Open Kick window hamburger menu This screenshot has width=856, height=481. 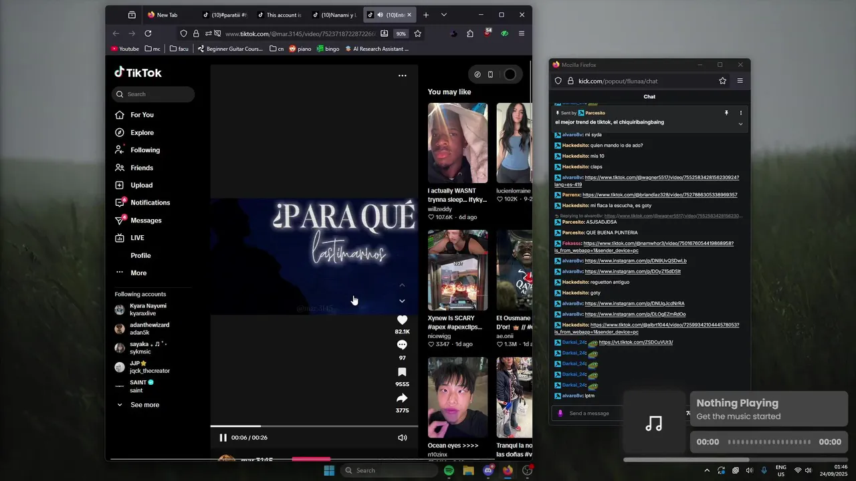coord(740,81)
